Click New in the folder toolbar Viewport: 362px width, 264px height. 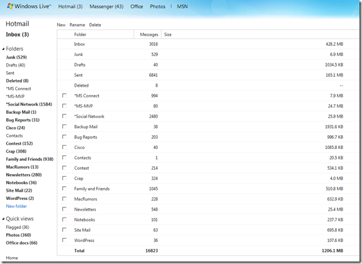pyautogui.click(x=61, y=25)
